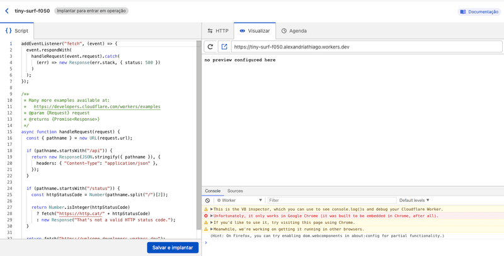
Task: Select the Script tab
Action: [17, 31]
